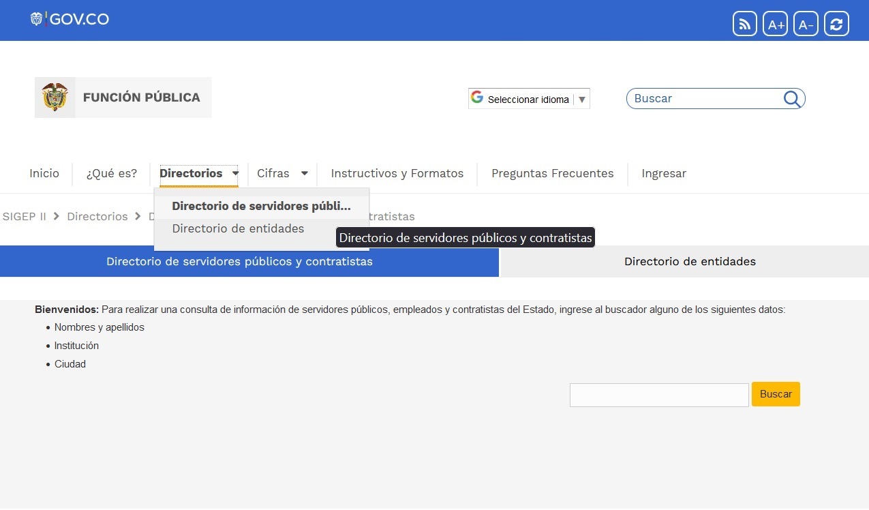Choose Directorio de servidores públi... menu entry
Screen dimensions: 869x510
click(x=261, y=206)
